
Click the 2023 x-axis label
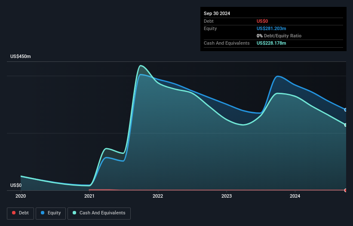point(227,196)
